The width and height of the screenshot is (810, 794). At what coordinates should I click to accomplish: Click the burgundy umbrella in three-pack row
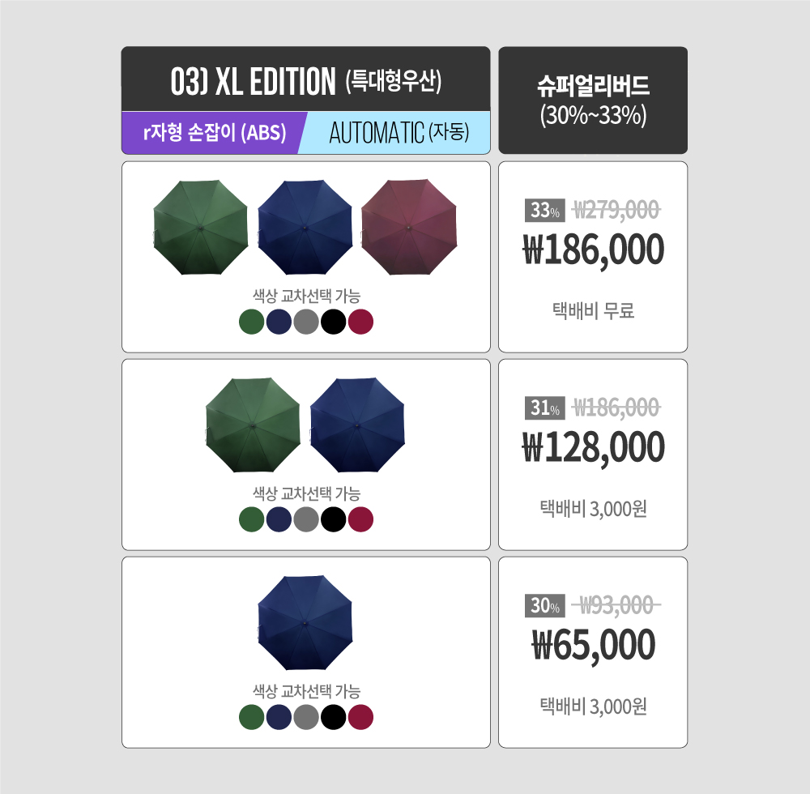[x=409, y=228]
